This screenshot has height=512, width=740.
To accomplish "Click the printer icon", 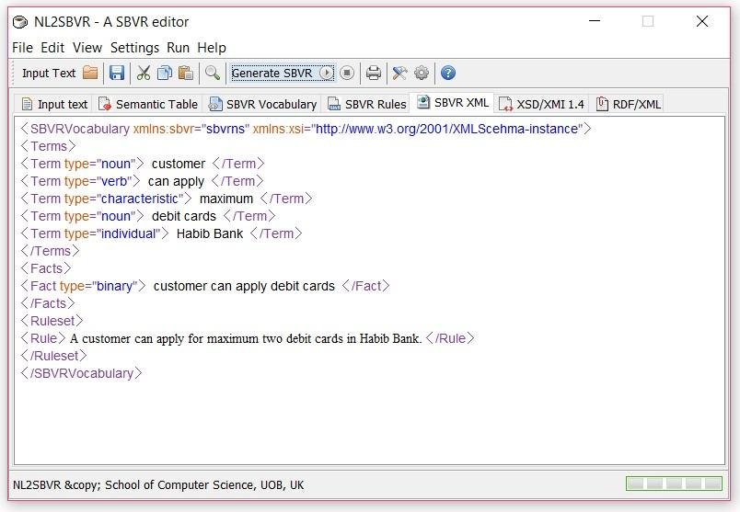I will pyautogui.click(x=373, y=73).
